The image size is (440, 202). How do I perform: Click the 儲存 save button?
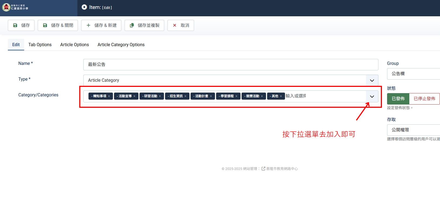[x=21, y=25]
